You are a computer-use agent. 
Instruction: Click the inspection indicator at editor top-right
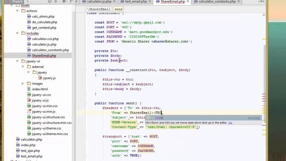click(264, 15)
